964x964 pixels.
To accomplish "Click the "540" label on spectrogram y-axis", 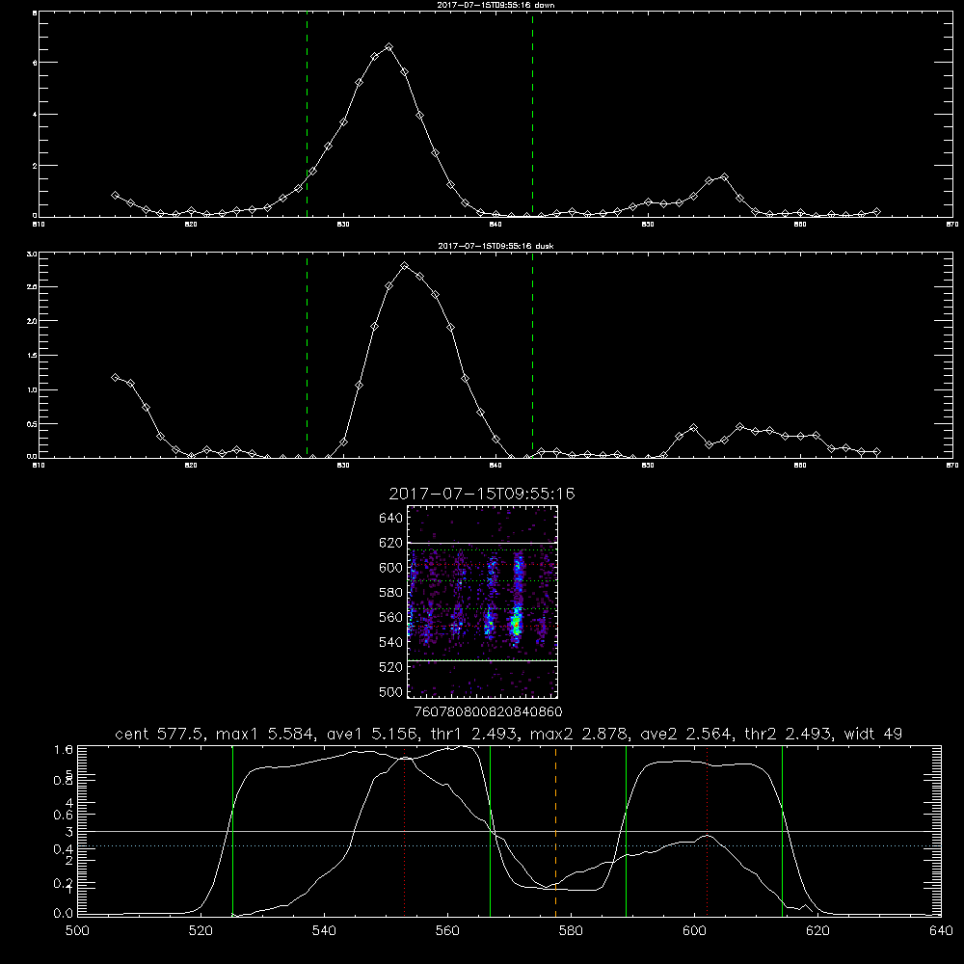I will coord(391,642).
